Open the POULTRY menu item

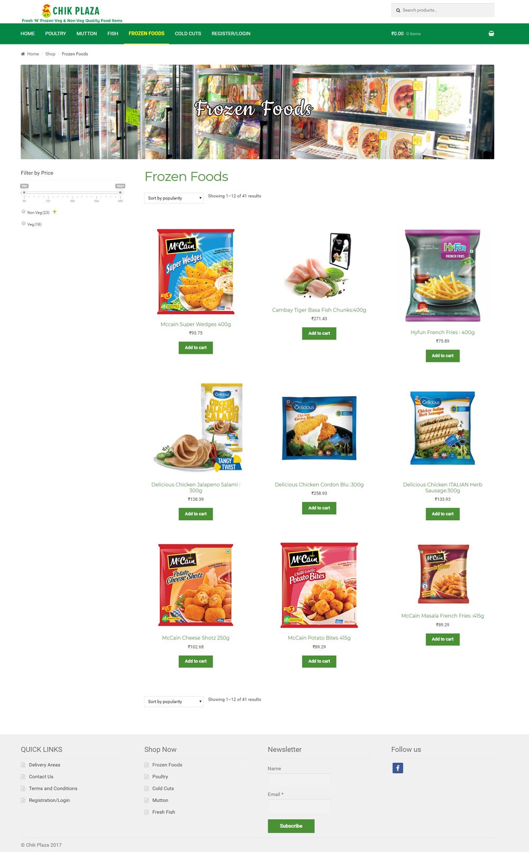tap(56, 33)
